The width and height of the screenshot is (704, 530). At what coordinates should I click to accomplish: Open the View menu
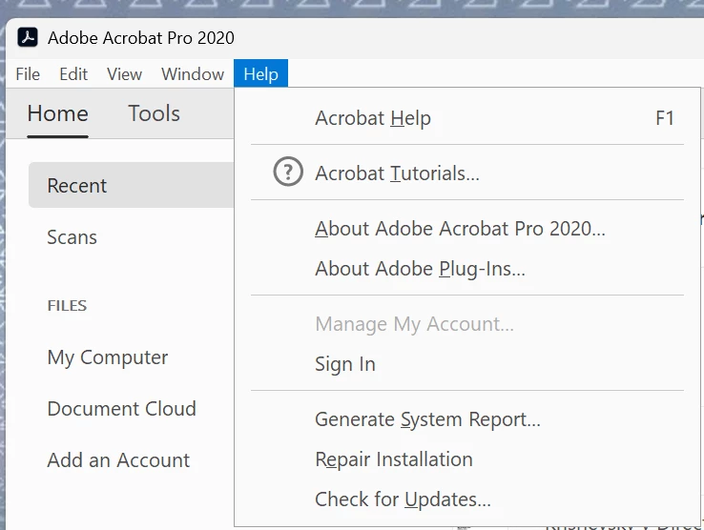pyautogui.click(x=124, y=74)
